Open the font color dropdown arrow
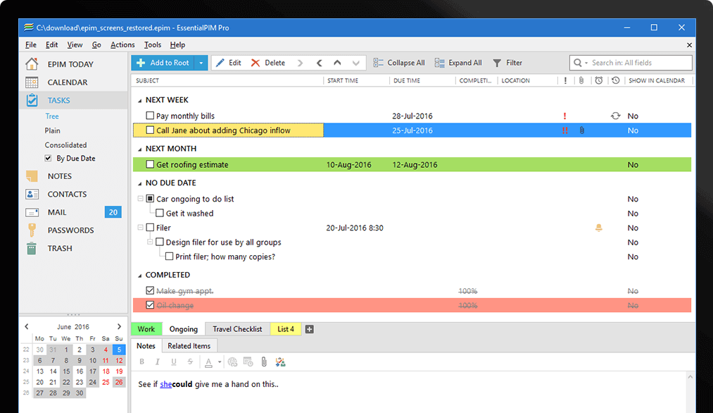Image resolution: width=713 pixels, height=413 pixels. coord(220,362)
